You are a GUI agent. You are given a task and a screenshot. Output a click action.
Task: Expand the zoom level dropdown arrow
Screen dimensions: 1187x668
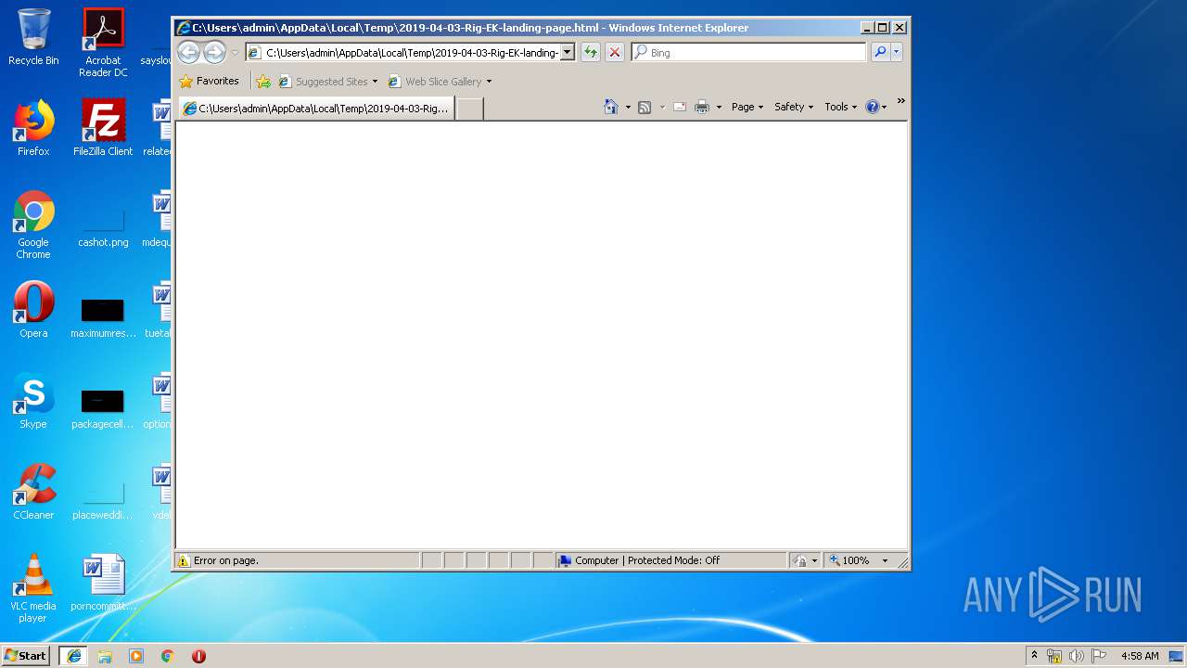[885, 560]
